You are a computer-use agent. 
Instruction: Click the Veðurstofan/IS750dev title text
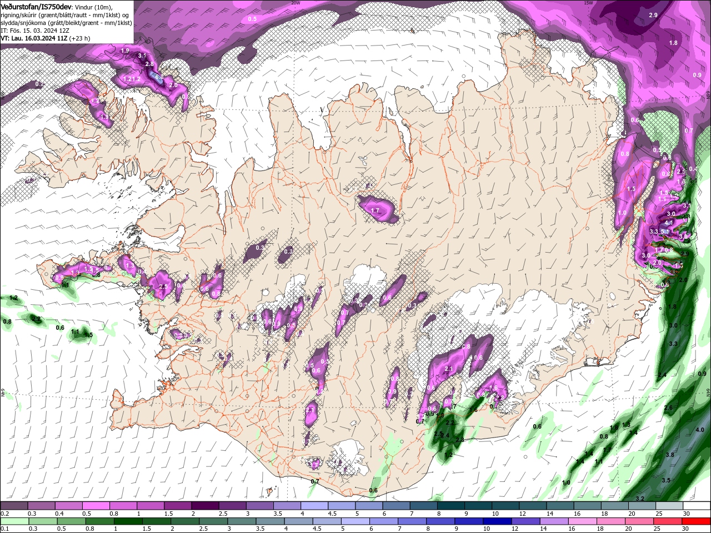tap(36, 7)
